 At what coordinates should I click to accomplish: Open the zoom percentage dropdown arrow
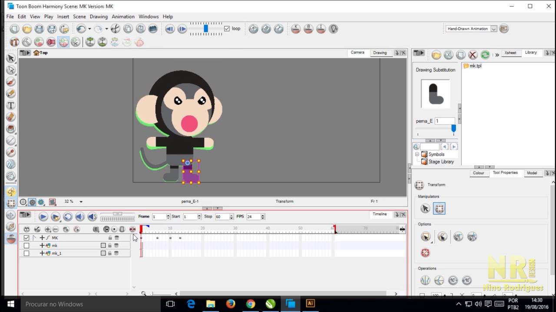81,201
